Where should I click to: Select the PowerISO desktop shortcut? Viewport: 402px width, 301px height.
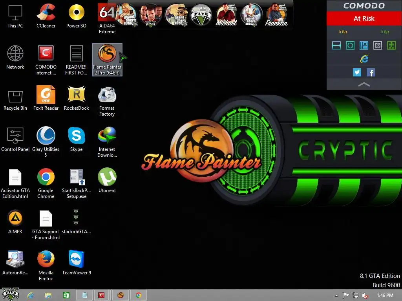(76, 16)
